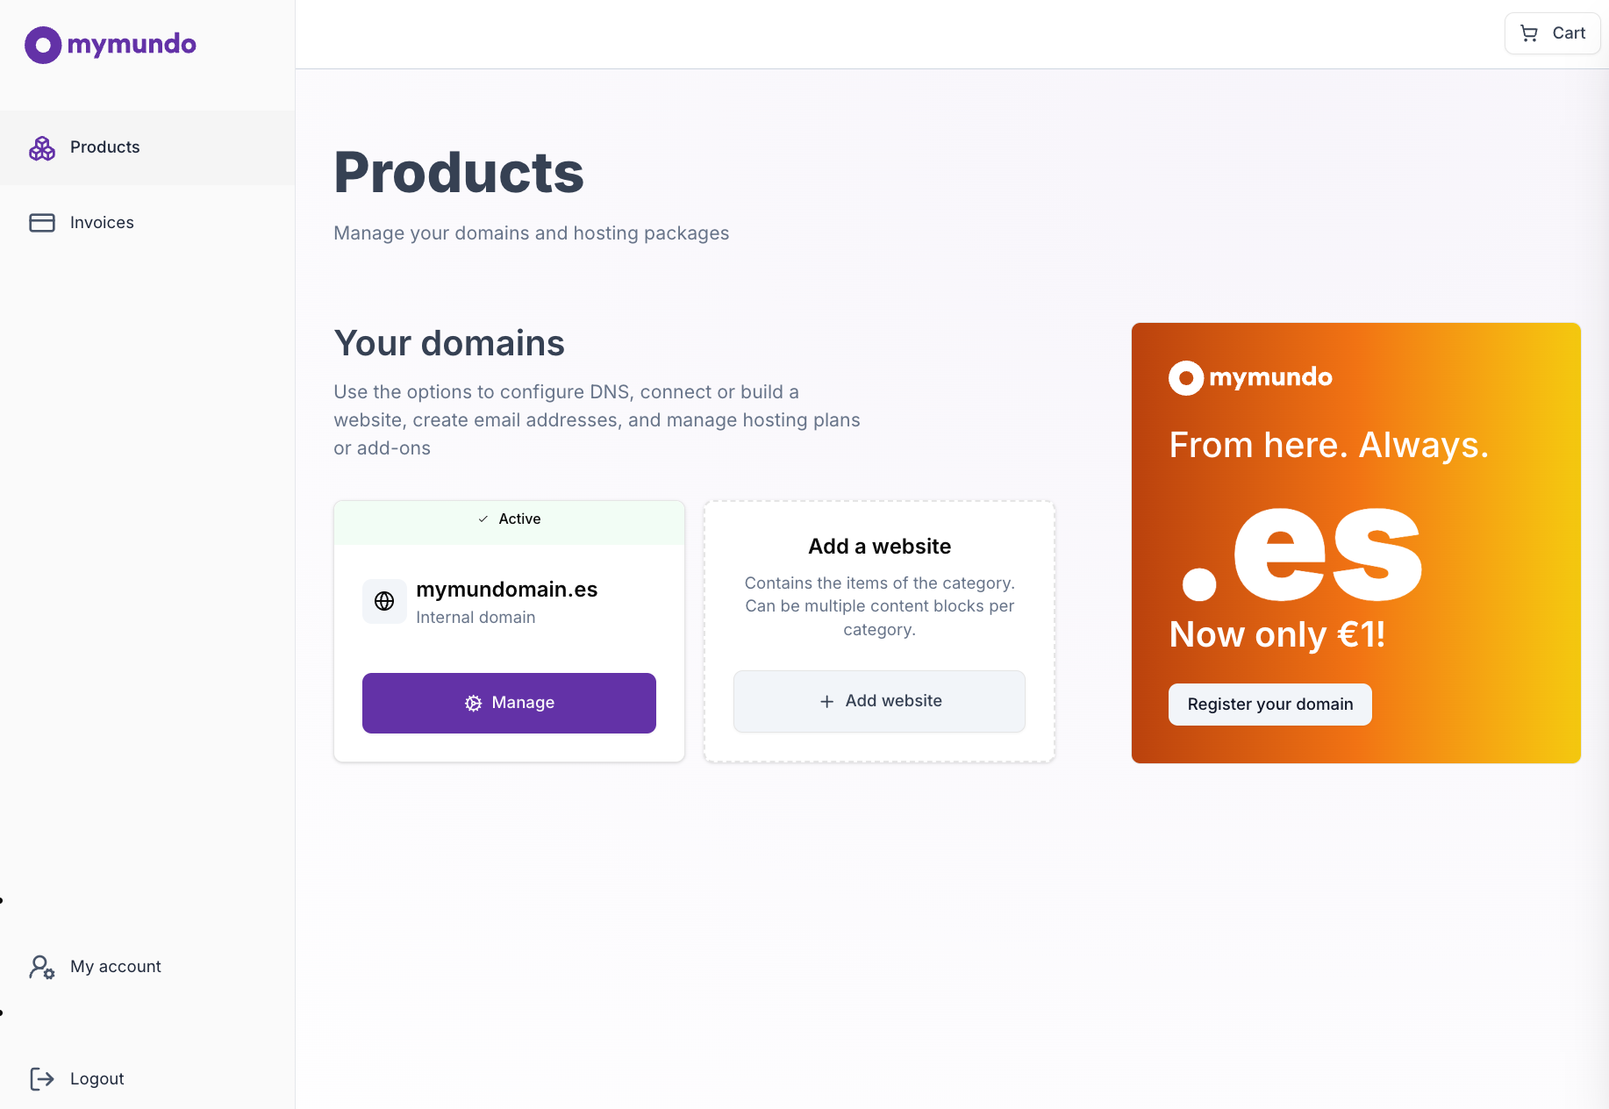Viewport: 1609px width, 1109px height.
Task: Click the globe icon next to mymundomain.es
Action: point(384,601)
